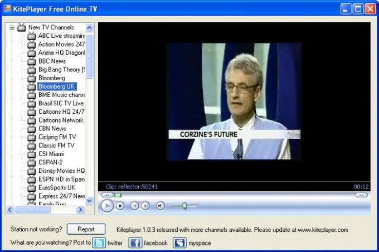Viewport: 379px width, 252px height.
Task: Click the TV icon beside Express 24/7 News
Action: (x=31, y=196)
